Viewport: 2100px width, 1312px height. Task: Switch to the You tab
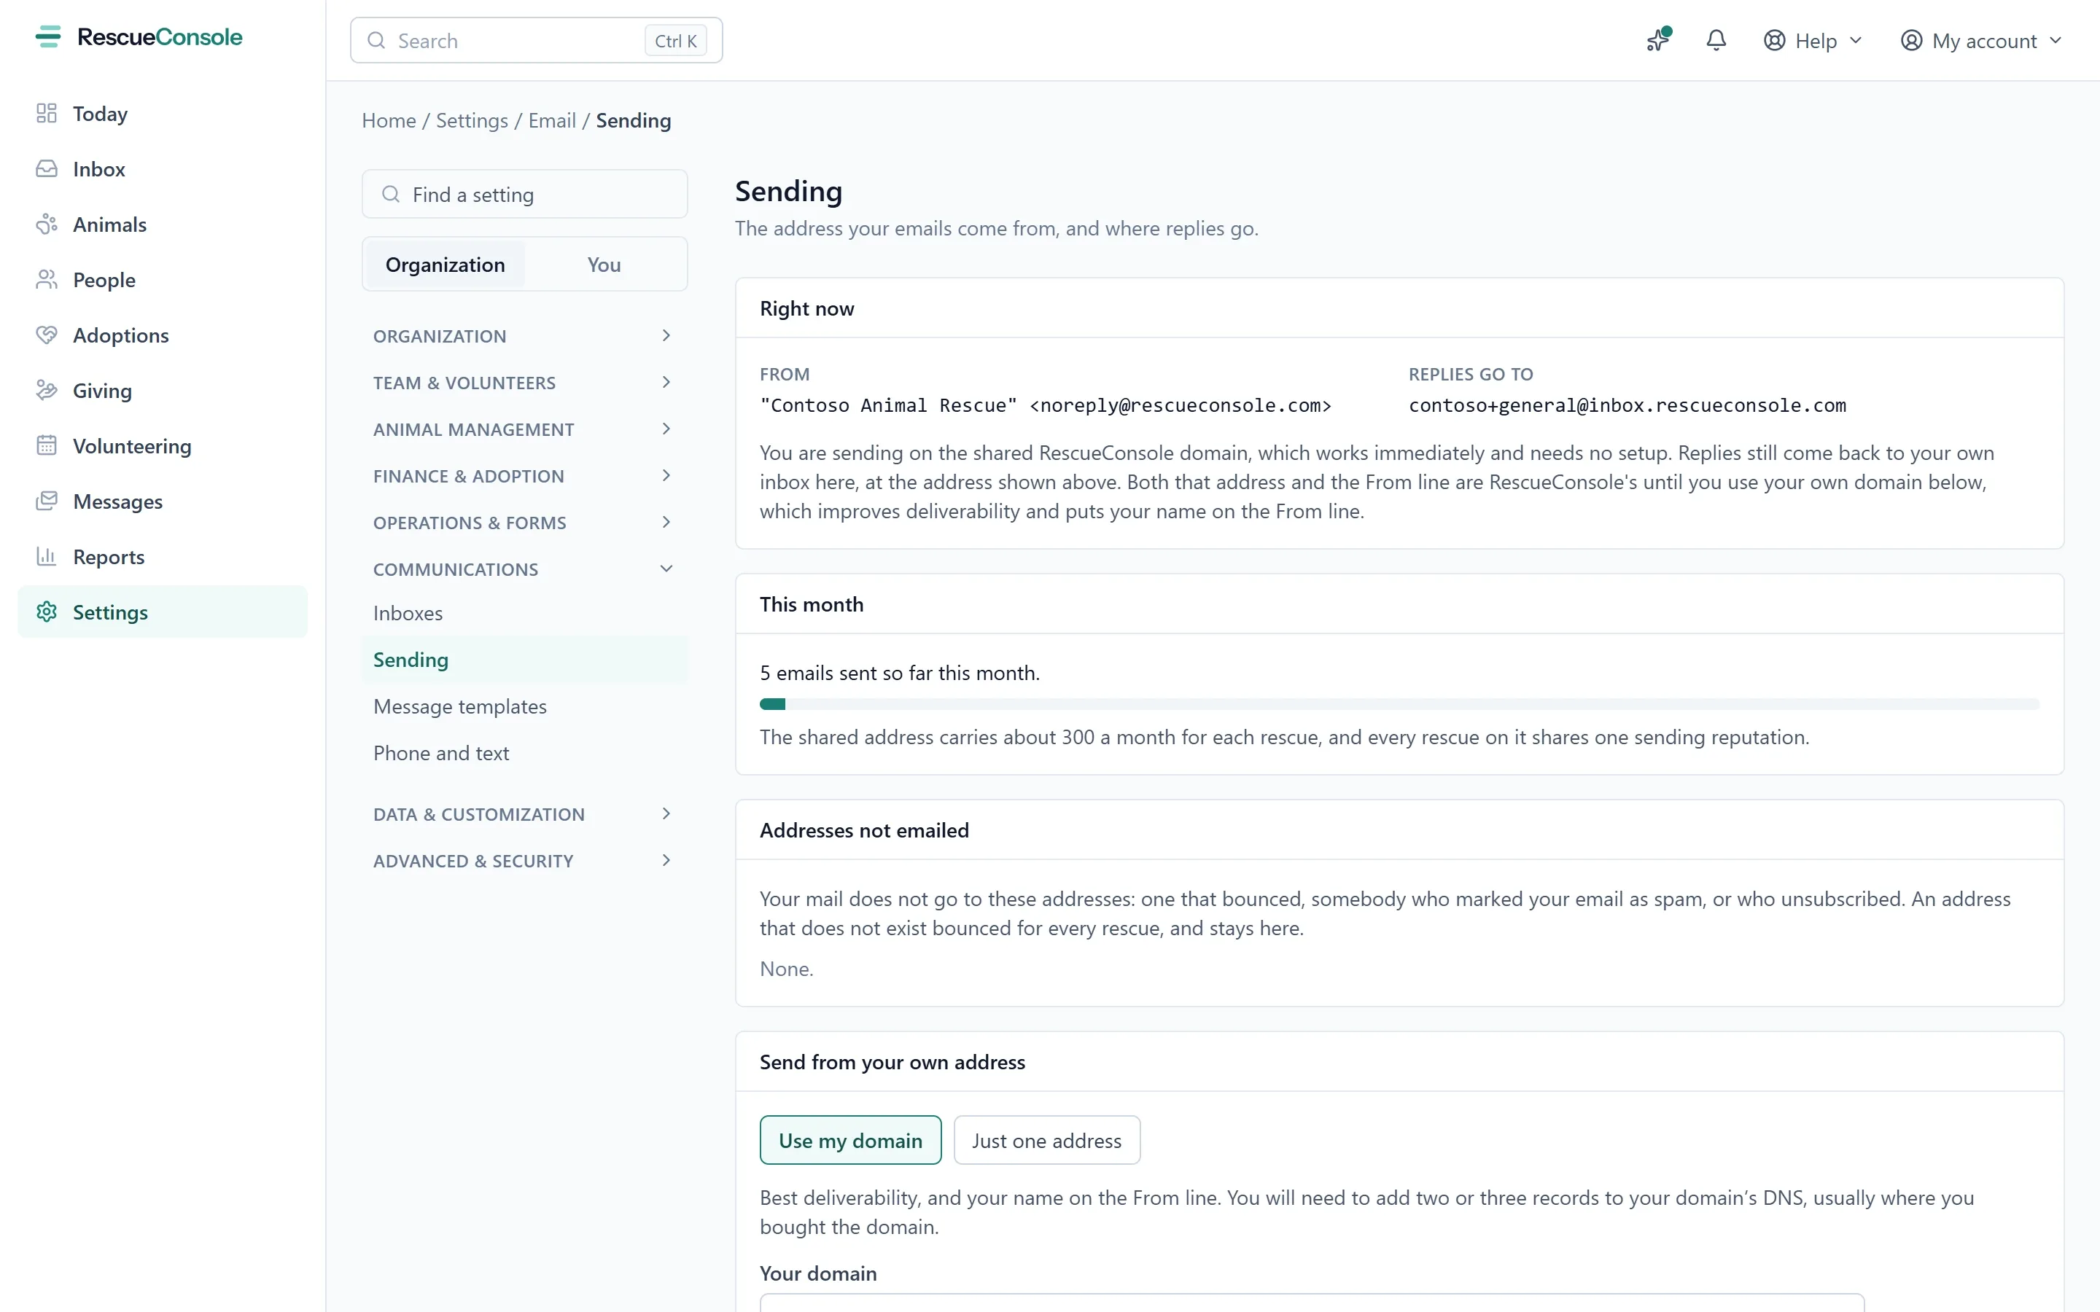[x=604, y=265]
